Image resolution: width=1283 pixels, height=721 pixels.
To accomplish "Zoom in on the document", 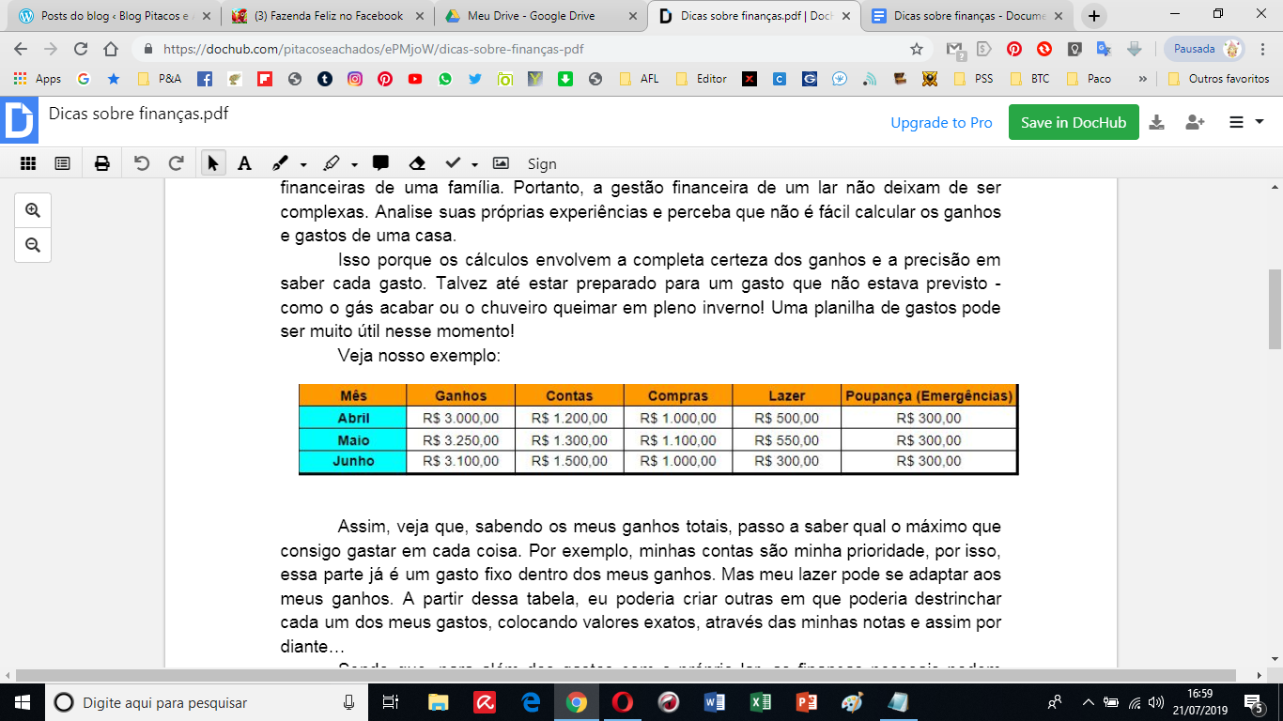I will (33, 210).
